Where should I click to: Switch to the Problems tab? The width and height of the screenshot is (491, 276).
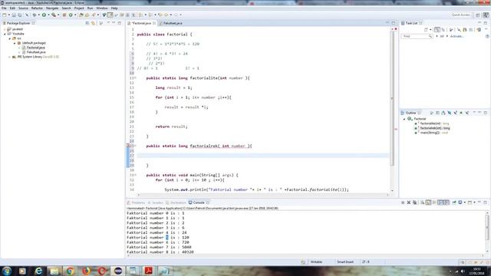pyautogui.click(x=136, y=202)
